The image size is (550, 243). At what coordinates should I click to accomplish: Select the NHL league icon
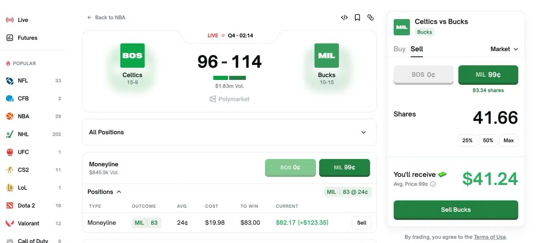10,134
